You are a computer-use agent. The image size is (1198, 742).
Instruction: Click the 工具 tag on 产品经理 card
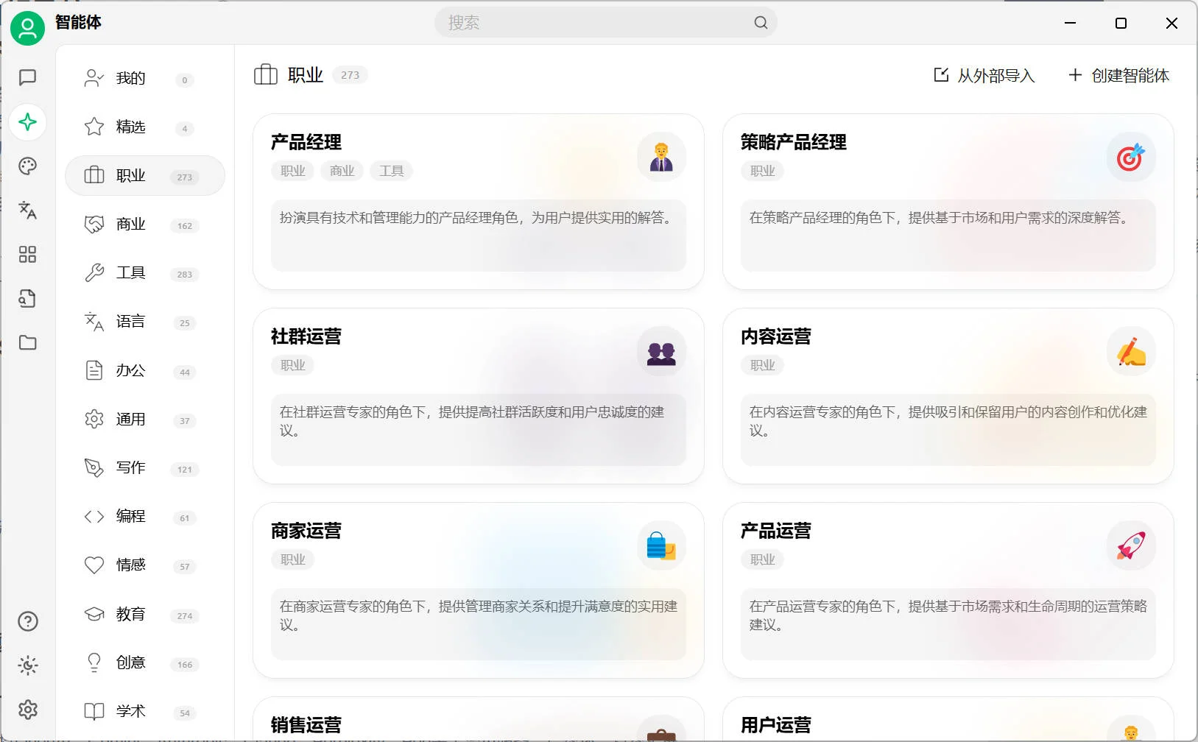(x=392, y=171)
